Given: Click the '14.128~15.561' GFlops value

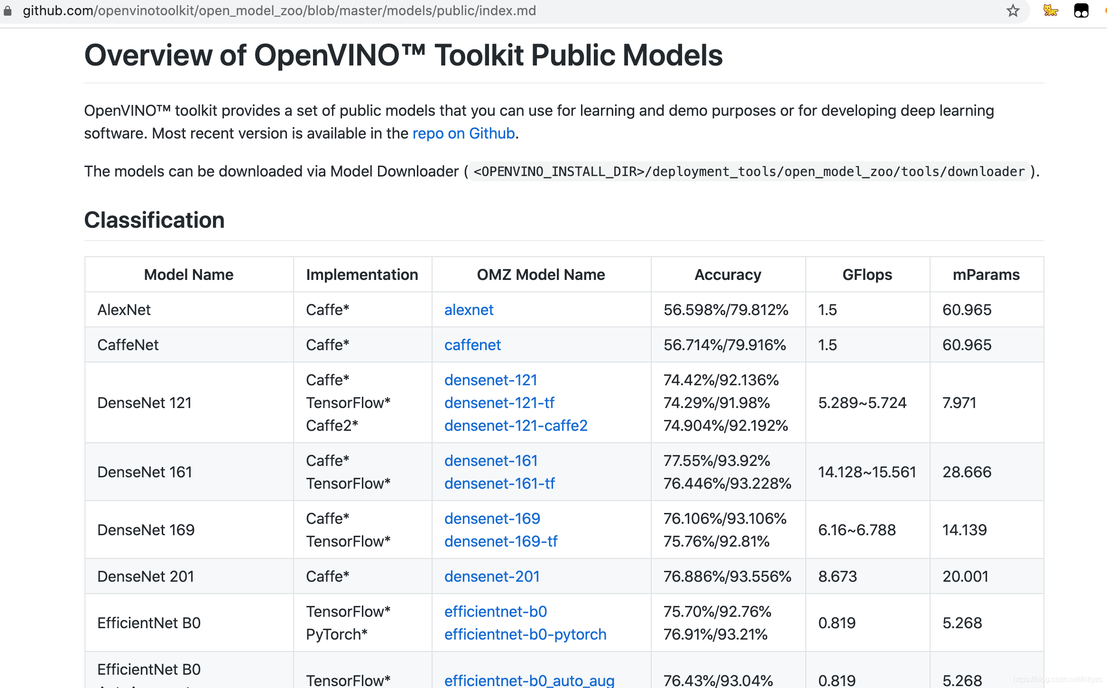Looking at the screenshot, I should coord(867,472).
